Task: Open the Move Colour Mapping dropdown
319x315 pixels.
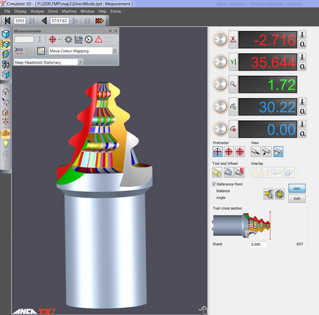Action: [x=115, y=51]
